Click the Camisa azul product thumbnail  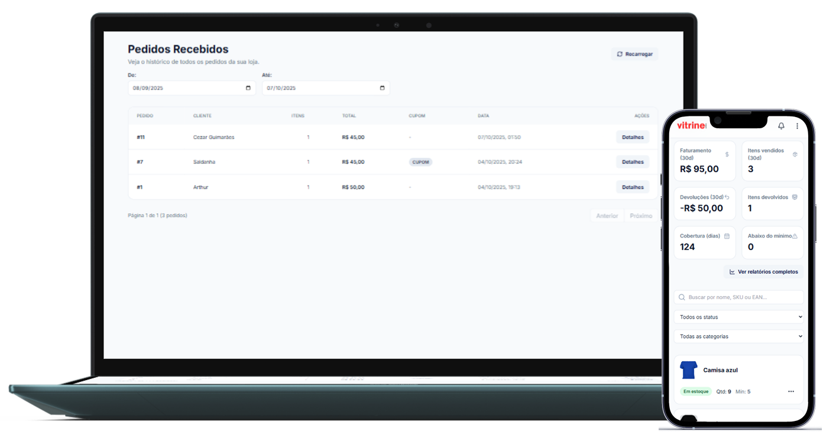coord(688,370)
